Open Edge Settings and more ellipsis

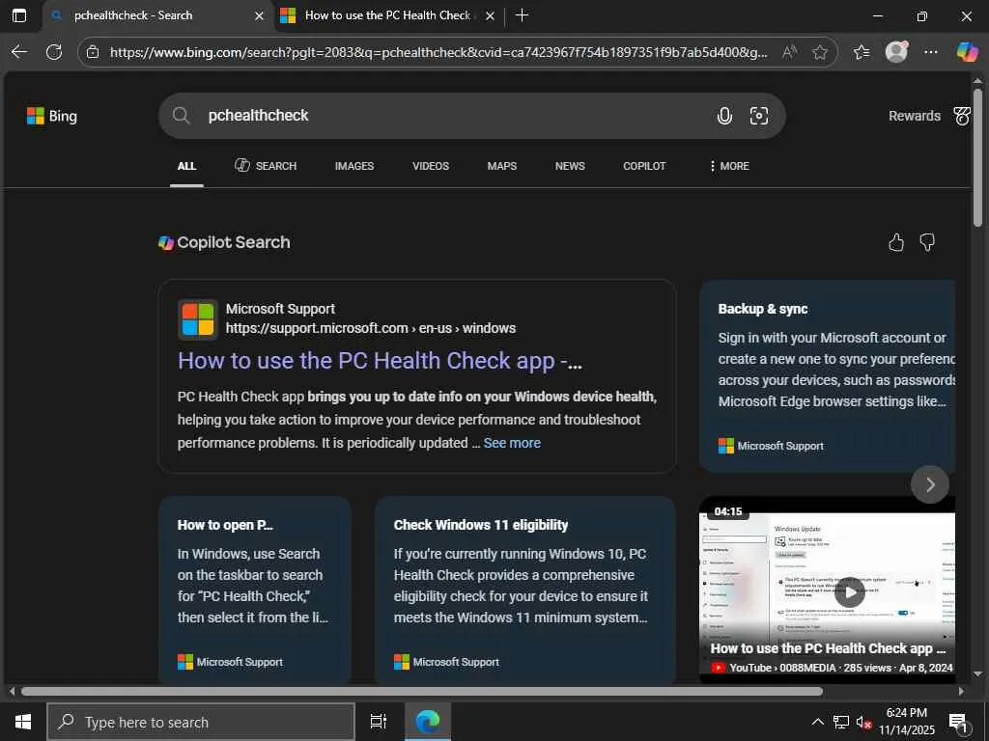pyautogui.click(x=930, y=52)
